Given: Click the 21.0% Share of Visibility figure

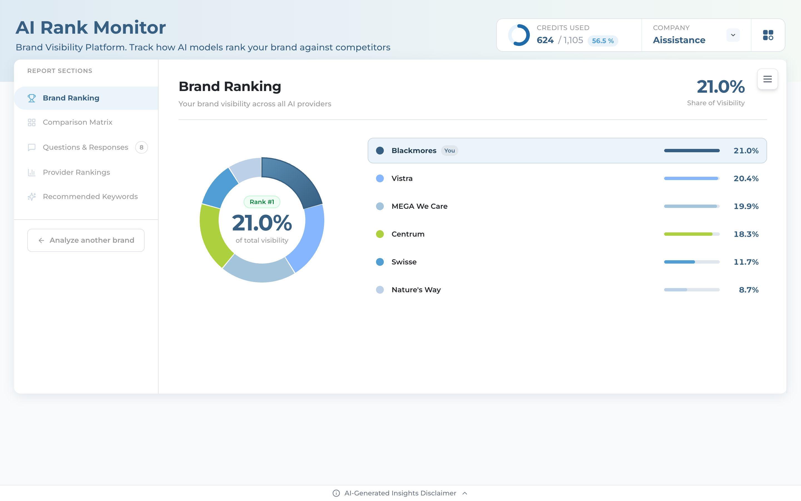Looking at the screenshot, I should pos(721,87).
